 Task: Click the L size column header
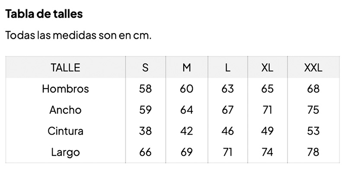point(227,67)
